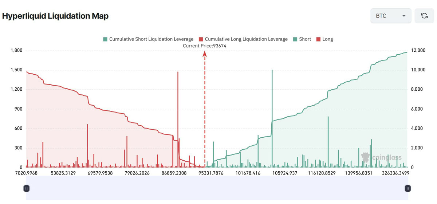Click the red Cumulative Long legend swatch

tap(201, 39)
